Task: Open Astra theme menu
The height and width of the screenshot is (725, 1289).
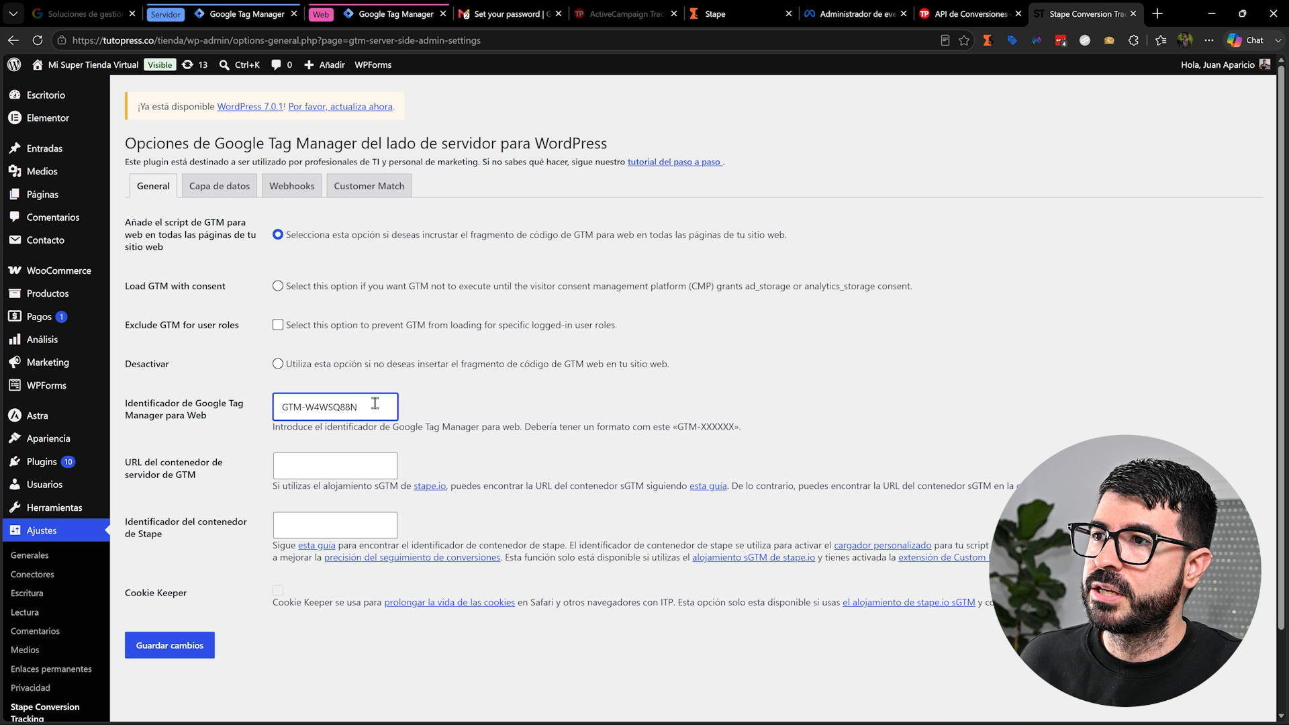Action: click(x=37, y=416)
